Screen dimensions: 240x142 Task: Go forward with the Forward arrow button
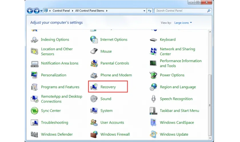(37, 11)
